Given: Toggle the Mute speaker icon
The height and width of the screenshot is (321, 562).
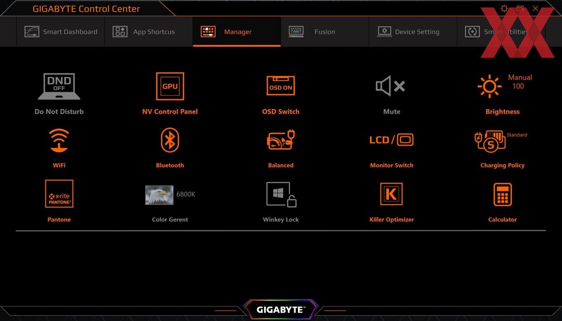Looking at the screenshot, I should 391,86.
